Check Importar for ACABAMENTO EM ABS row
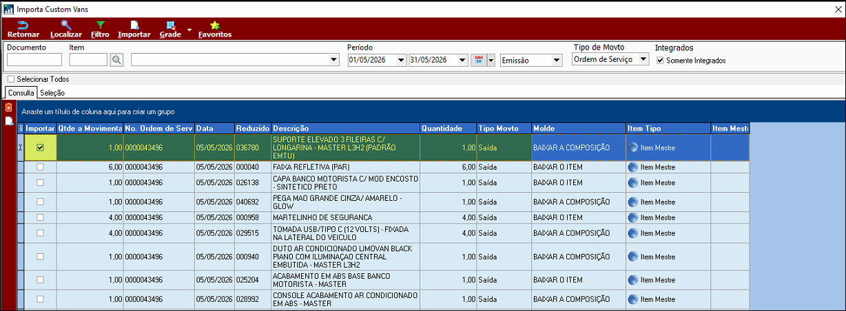The height and width of the screenshot is (311, 846). 40,280
